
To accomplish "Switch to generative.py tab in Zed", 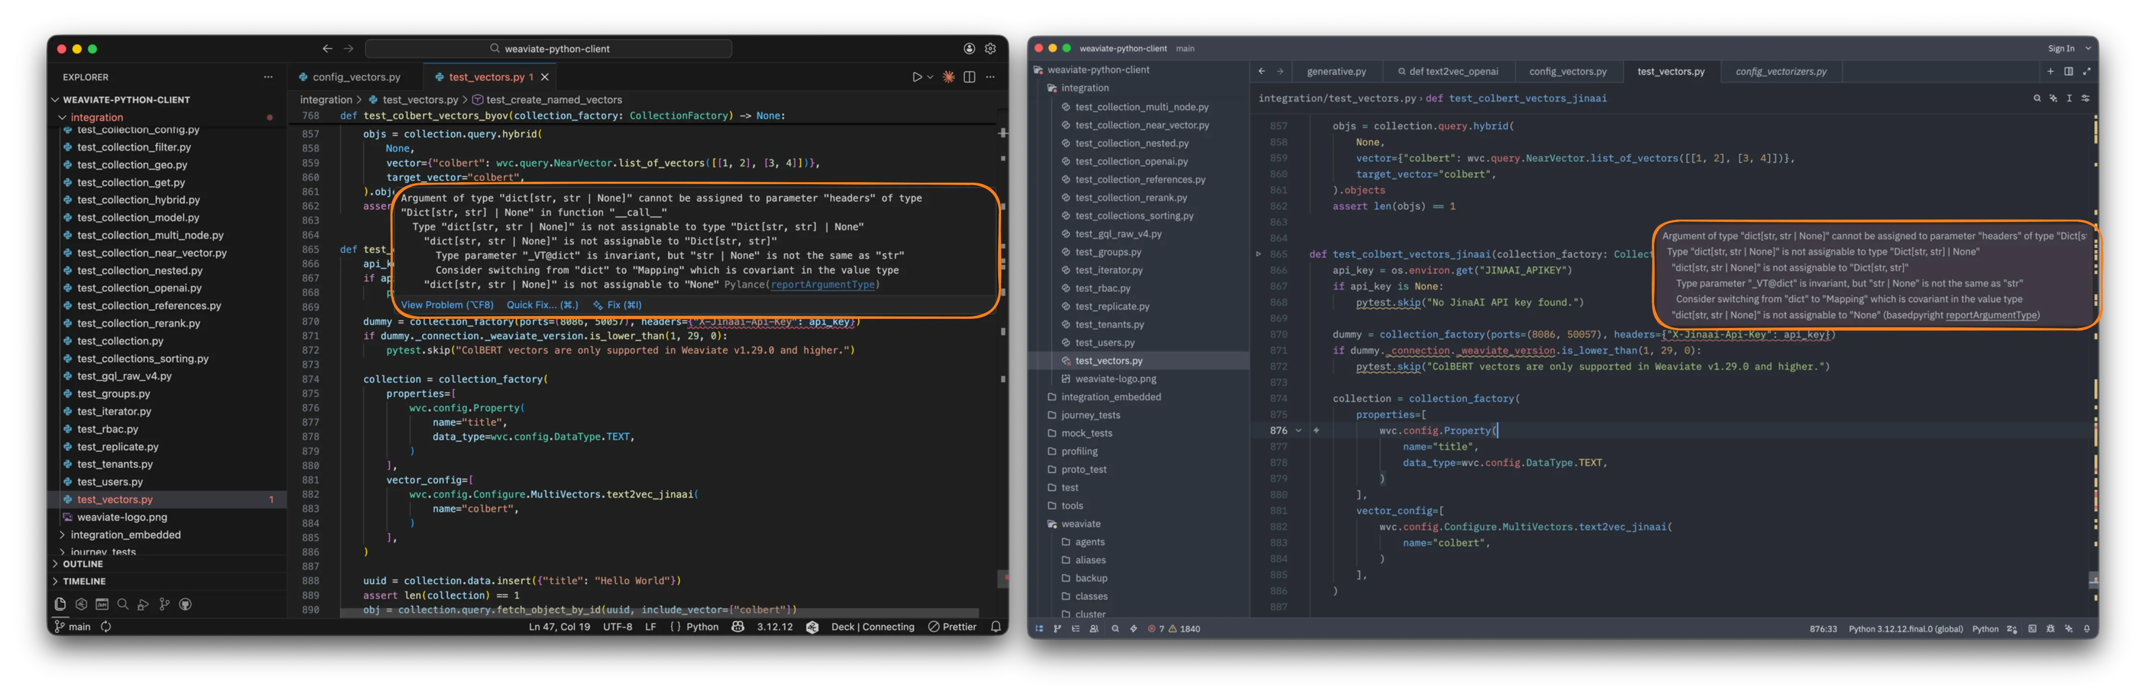I will pyautogui.click(x=1336, y=71).
